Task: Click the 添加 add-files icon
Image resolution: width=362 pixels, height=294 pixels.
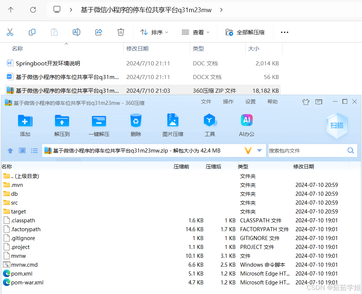Action: 25,120
